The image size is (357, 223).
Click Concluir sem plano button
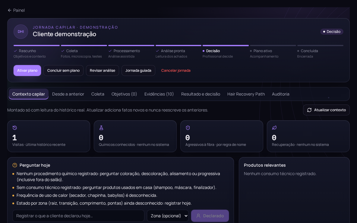(63, 71)
